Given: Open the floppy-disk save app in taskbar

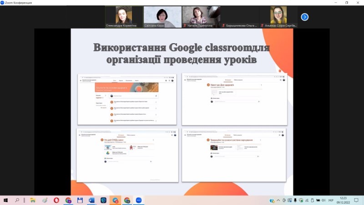Looking at the screenshot, I should 80,200.
